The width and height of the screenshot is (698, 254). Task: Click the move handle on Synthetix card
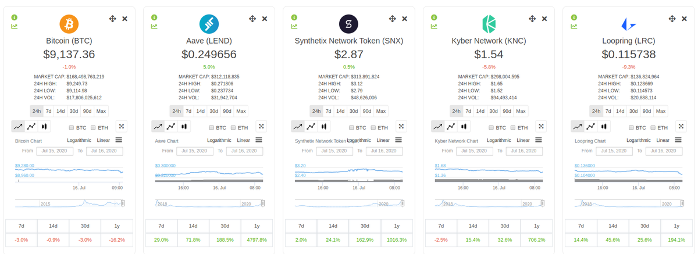pos(393,19)
